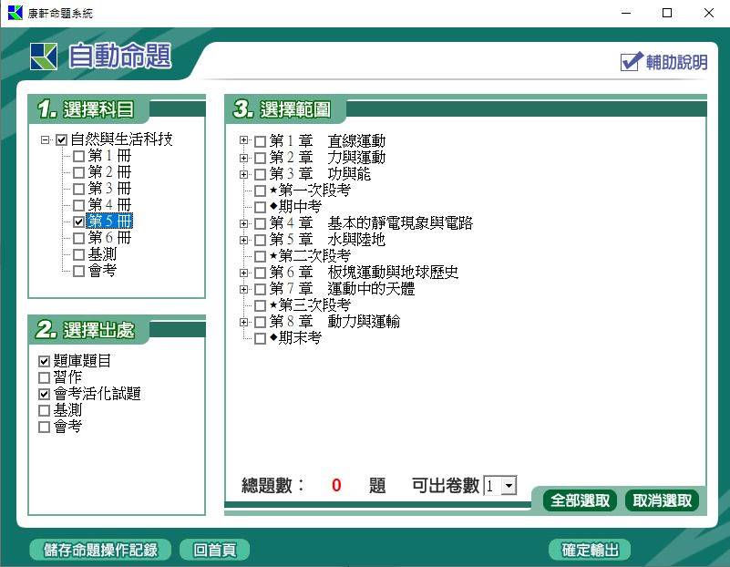Uncheck the 第 5 冊 checkbox
Viewport: 730px width, 567px height.
78,222
